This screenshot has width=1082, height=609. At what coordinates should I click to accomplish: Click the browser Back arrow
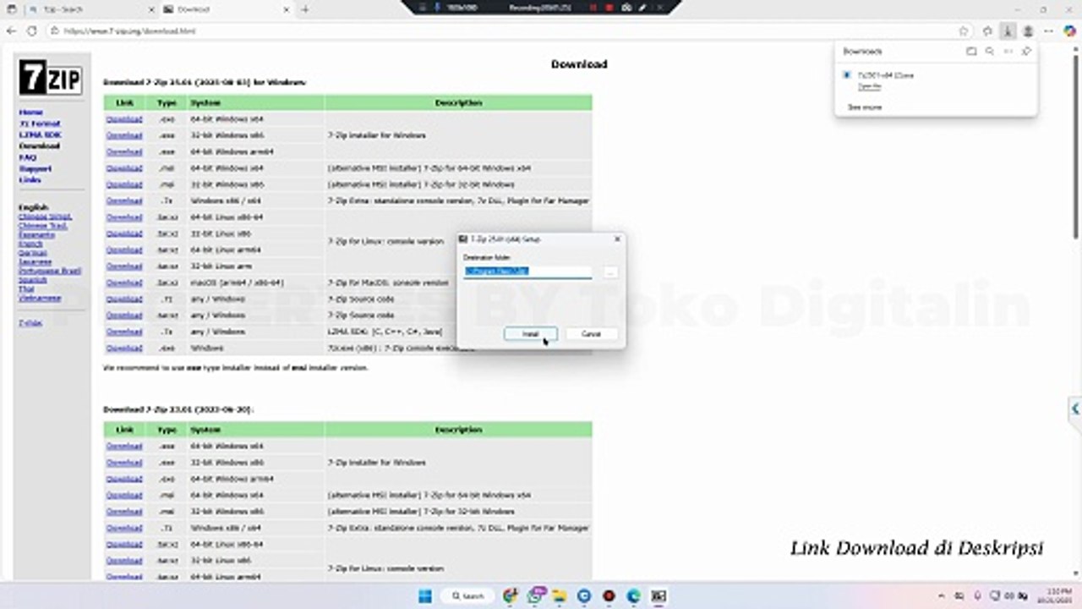[12, 30]
